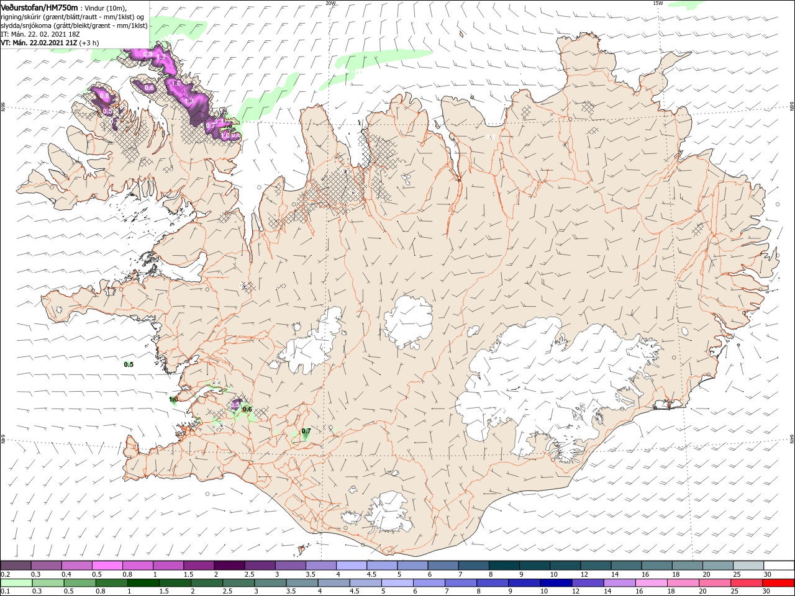This screenshot has width=795, height=596.
Task: Click top scale dark purple swatch between 2 and 2.5
Action: tap(228, 566)
